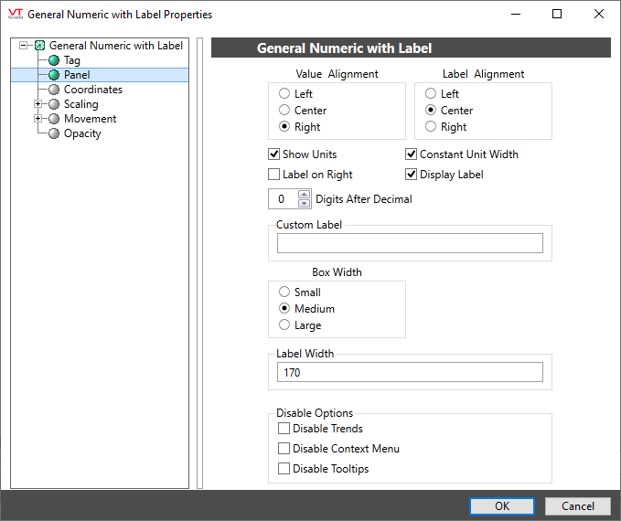Click the green circle icon beside Panel
621x521 pixels.
pyautogui.click(x=54, y=75)
